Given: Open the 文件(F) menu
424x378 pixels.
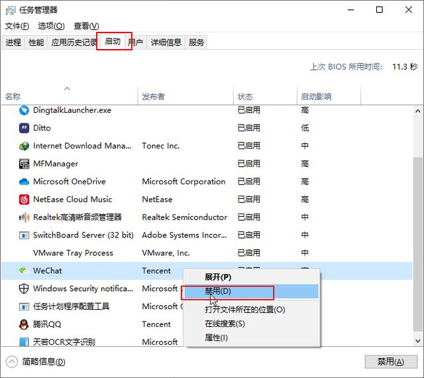Looking at the screenshot, I should pos(17,26).
